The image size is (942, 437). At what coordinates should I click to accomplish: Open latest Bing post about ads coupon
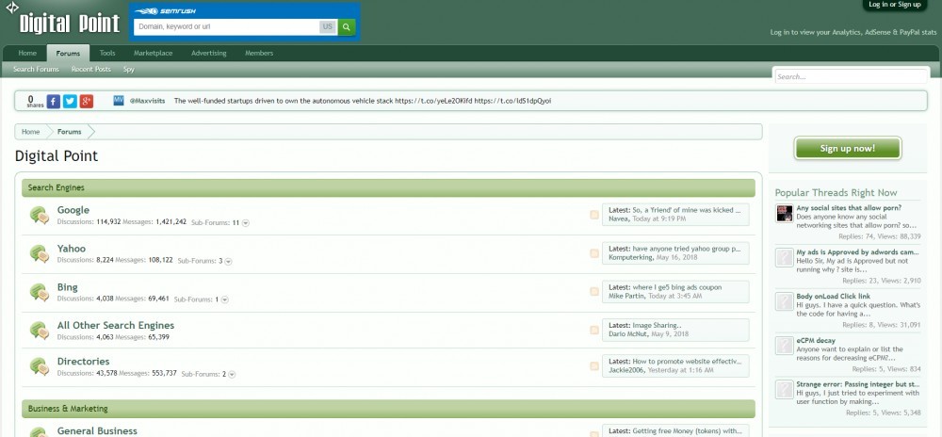tap(677, 287)
